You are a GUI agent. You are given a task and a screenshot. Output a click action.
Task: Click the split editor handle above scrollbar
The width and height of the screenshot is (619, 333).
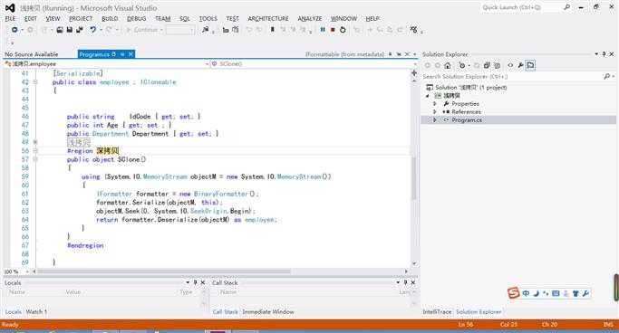[414, 72]
